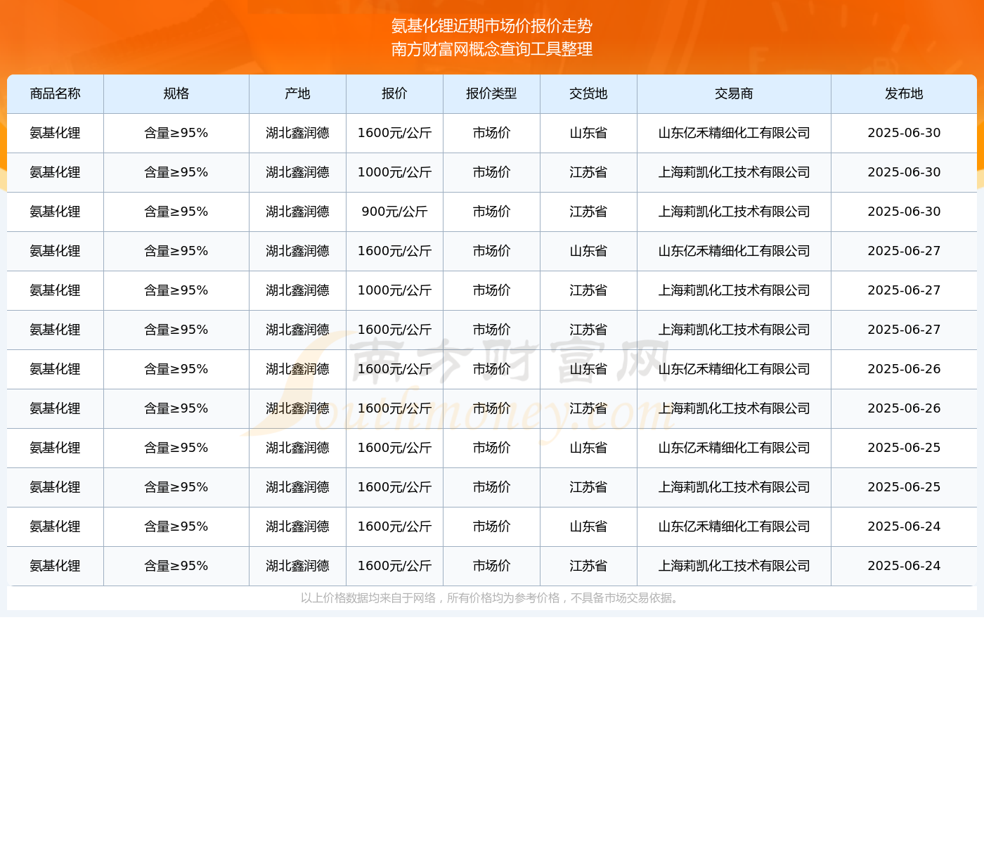
Task: Click 含量≥95% in the 900元/公斤 row
Action: pos(176,212)
